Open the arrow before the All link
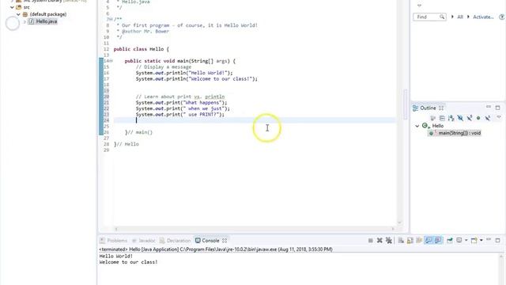This screenshot has width=506, height=285. (452, 17)
